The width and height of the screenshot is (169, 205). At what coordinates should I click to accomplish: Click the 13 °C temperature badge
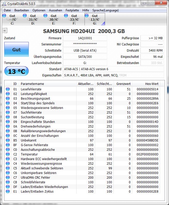16,71
